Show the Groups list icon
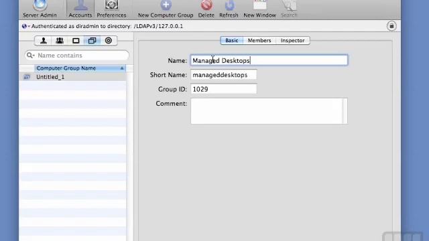Image resolution: width=429 pixels, height=241 pixels. click(x=60, y=41)
